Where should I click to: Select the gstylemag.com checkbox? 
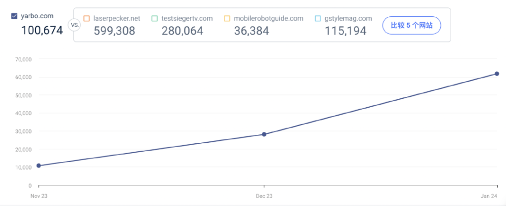tap(318, 19)
